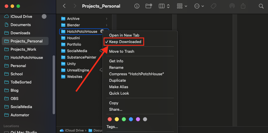Image resolution: width=268 pixels, height=133 pixels.
Task: Select Move to Trash
Action: tap(121, 51)
